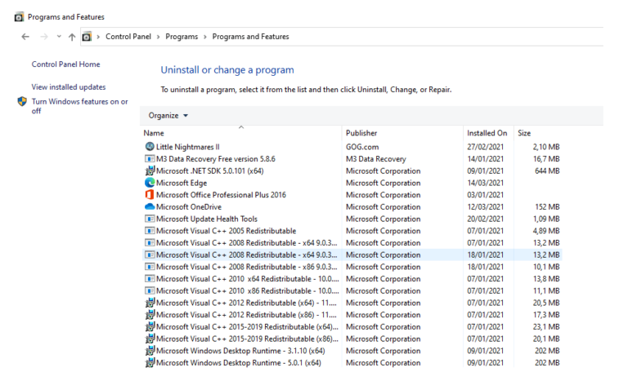The image size is (628, 385).
Task: Sort list by Name column header
Action: point(154,134)
